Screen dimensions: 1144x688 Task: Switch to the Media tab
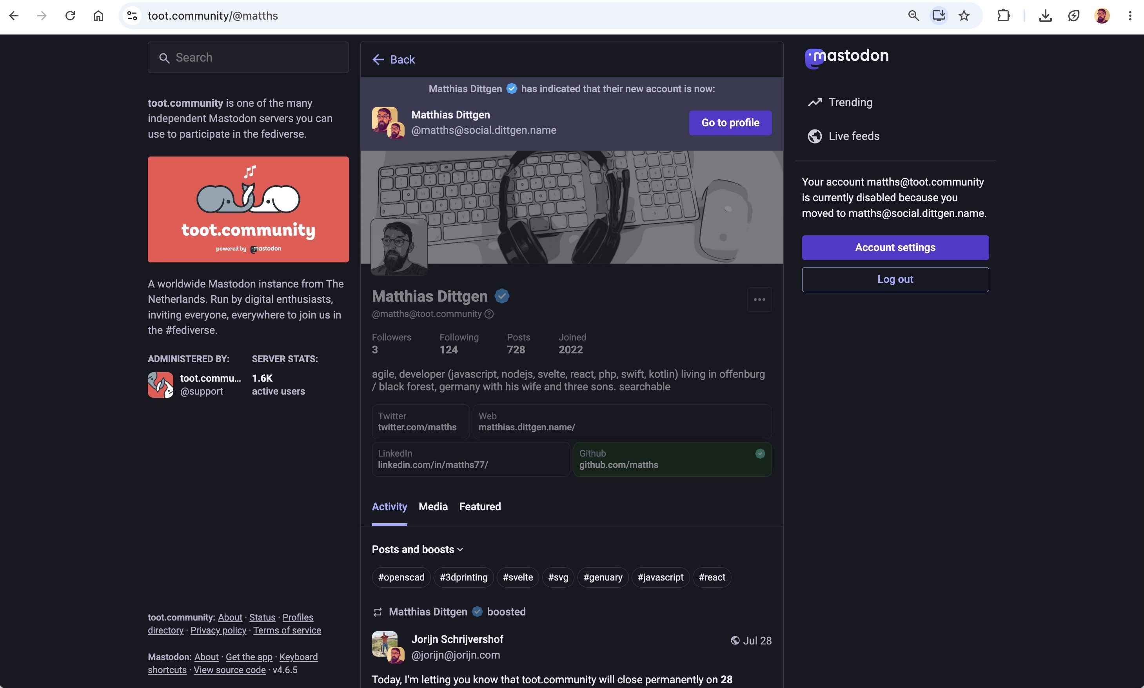click(433, 507)
